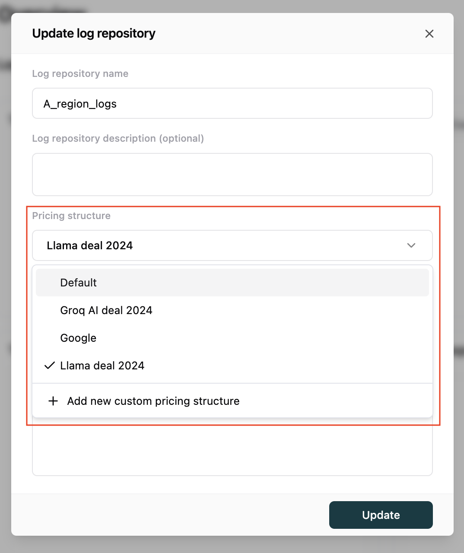Click the Update log repository title
The image size is (464, 553).
pyautogui.click(x=94, y=33)
